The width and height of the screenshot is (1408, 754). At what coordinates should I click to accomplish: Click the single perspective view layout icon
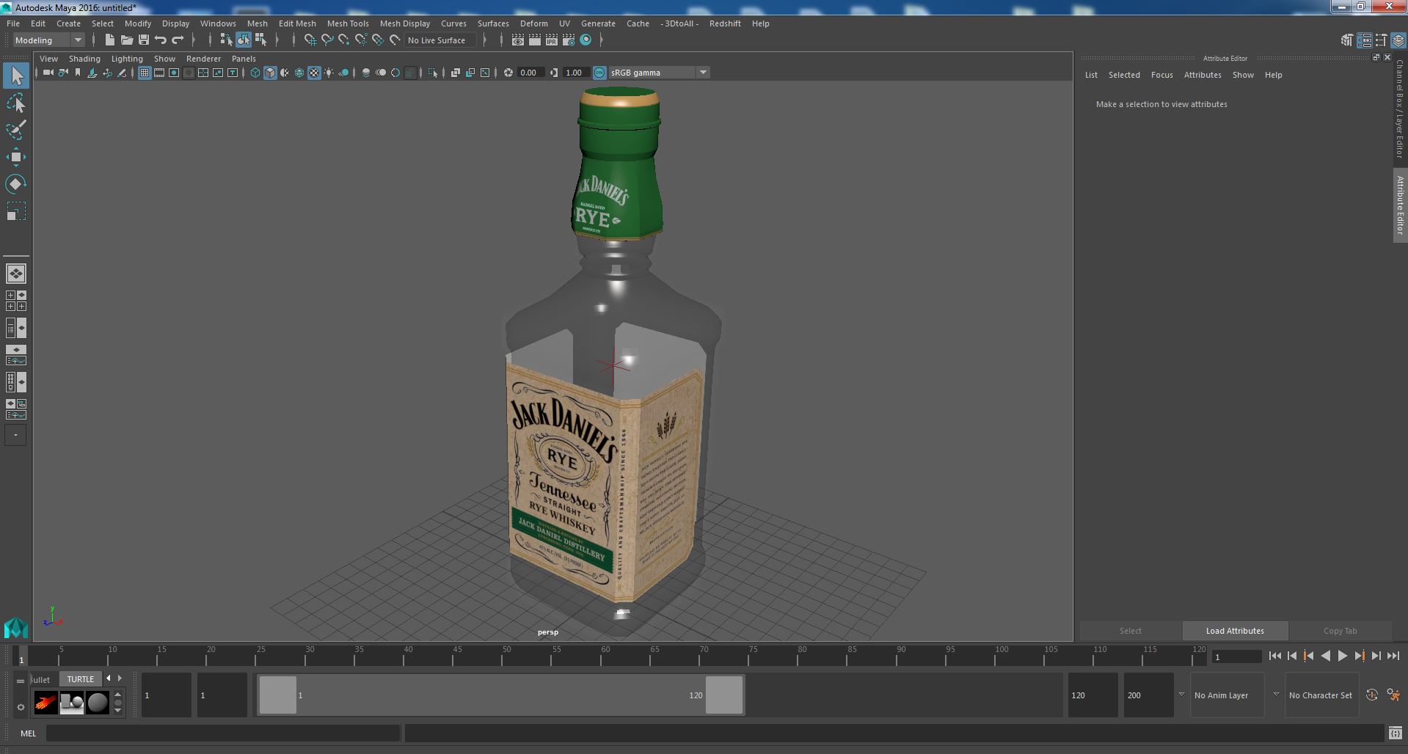[16, 274]
